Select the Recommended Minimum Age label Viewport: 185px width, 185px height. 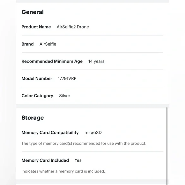click(52, 61)
